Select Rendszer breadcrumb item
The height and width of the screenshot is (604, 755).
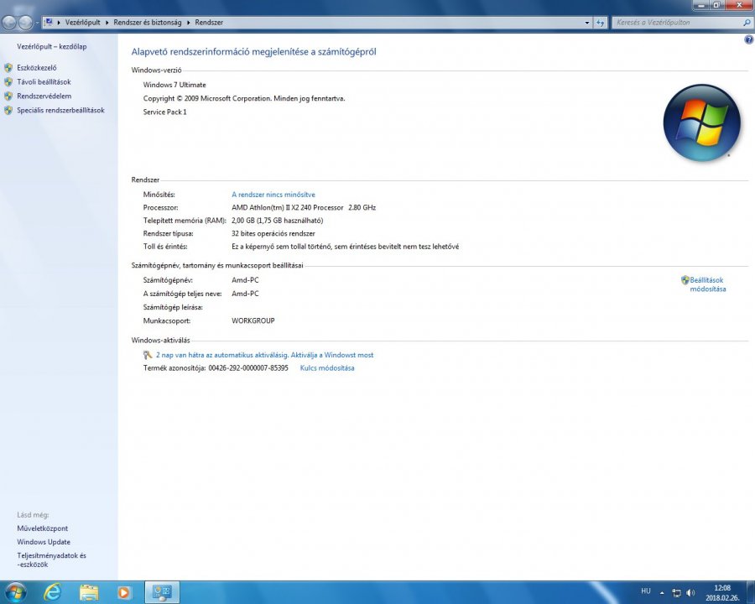[x=209, y=22]
